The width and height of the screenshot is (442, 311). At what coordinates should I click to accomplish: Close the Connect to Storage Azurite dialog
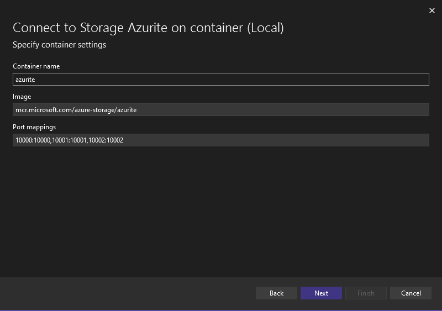point(432,10)
